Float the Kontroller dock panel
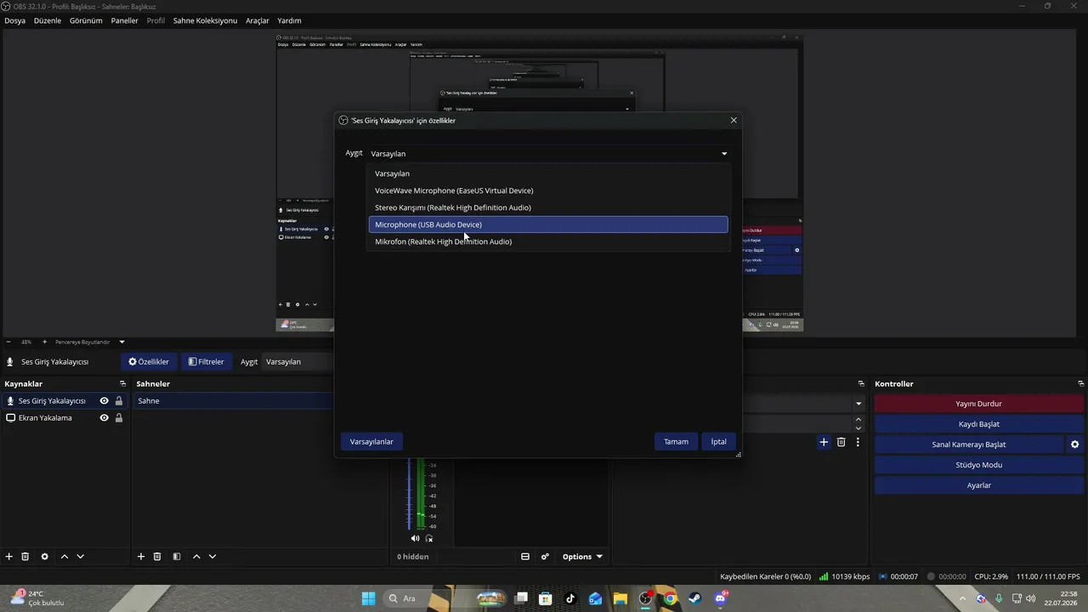 1081,384
